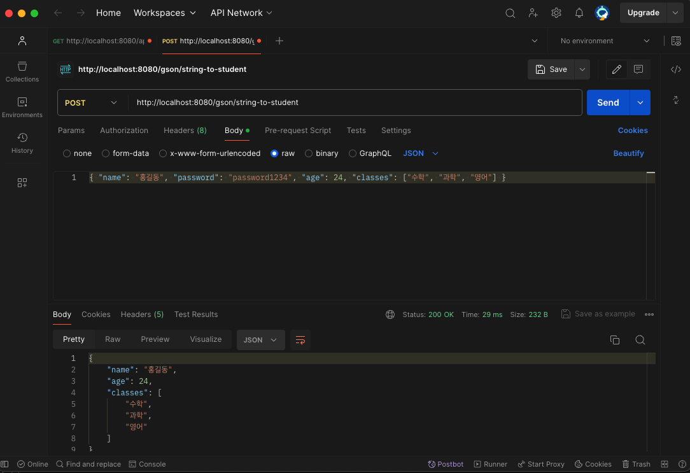Viewport: 690px width, 473px height.
Task: Switch to Pre-request Script tab
Action: 298,131
